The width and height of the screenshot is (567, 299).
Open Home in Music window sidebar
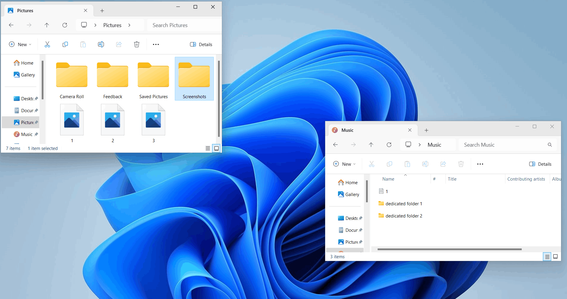click(348, 182)
